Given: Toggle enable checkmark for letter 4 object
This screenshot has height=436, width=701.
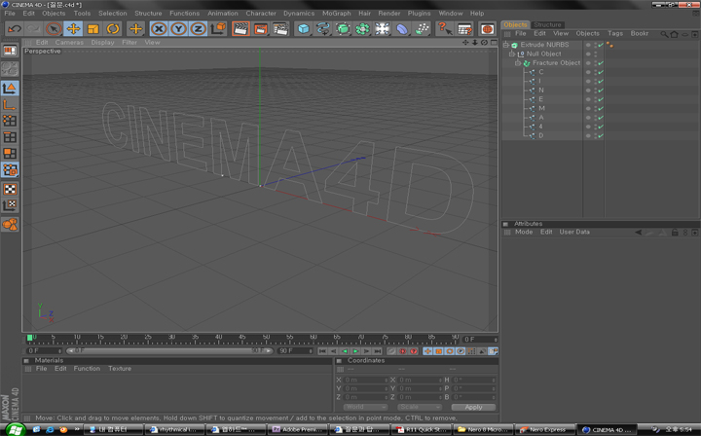Looking at the screenshot, I should pyautogui.click(x=601, y=127).
